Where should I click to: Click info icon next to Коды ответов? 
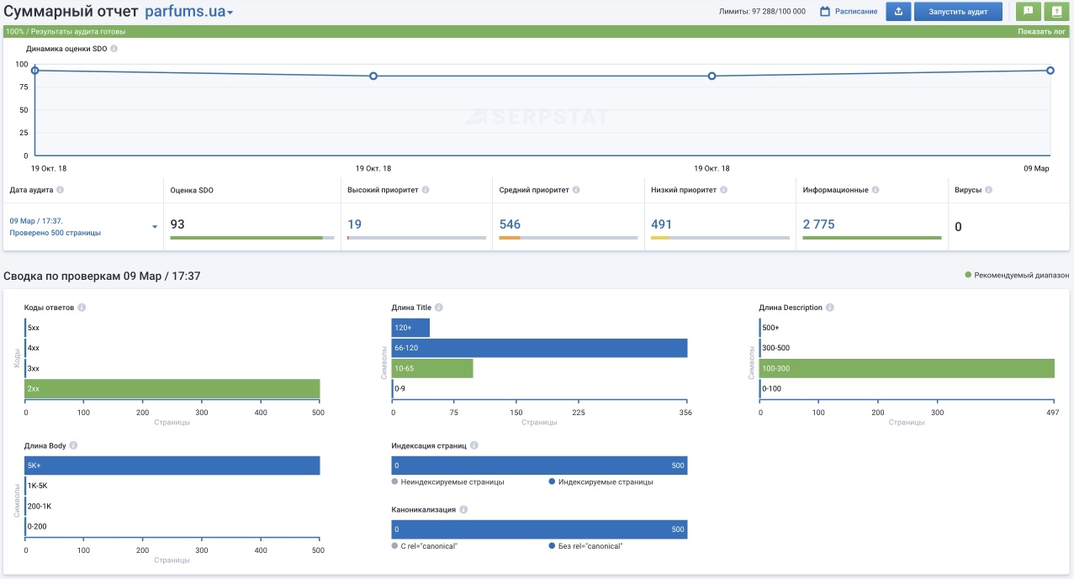point(81,308)
